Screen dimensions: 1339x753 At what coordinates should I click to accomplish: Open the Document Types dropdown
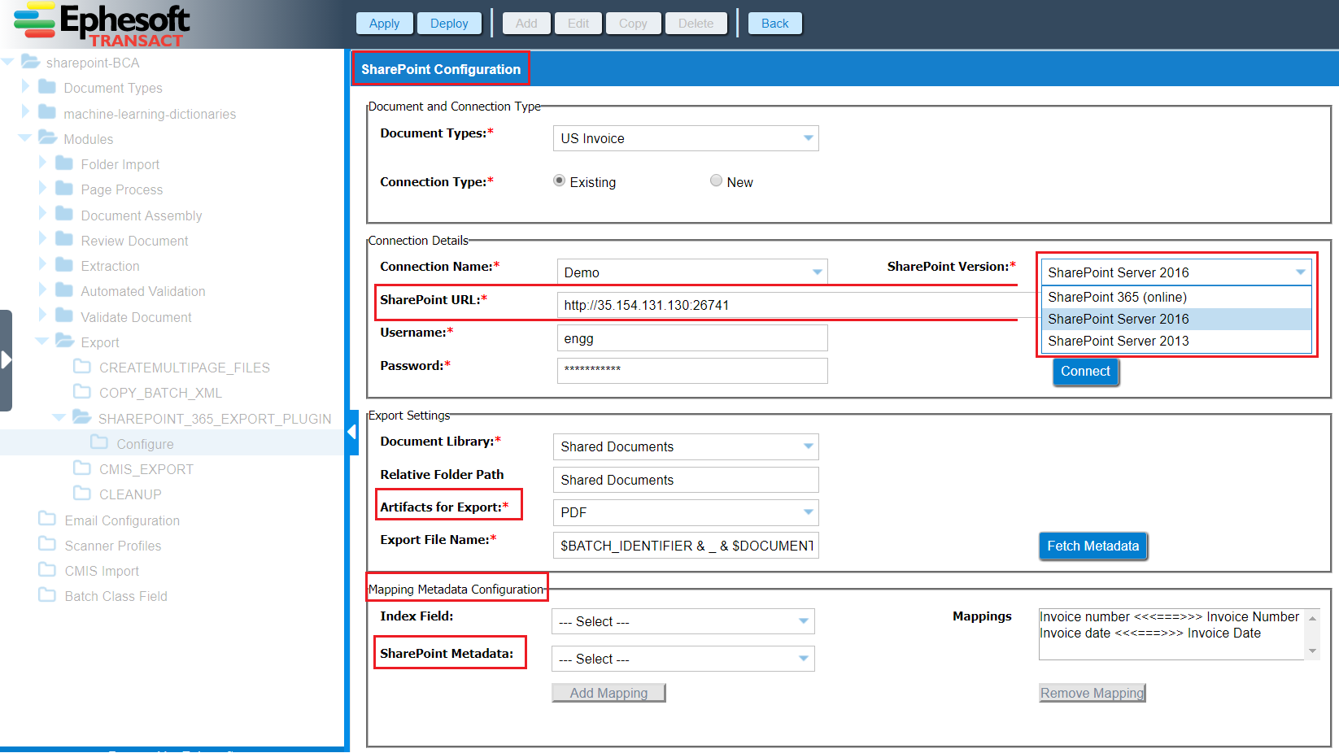809,138
